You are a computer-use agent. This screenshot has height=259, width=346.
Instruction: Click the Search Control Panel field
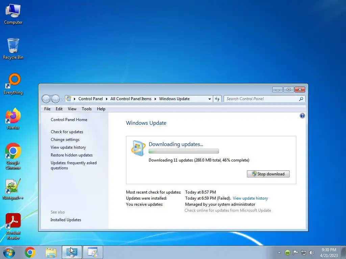[x=264, y=99]
